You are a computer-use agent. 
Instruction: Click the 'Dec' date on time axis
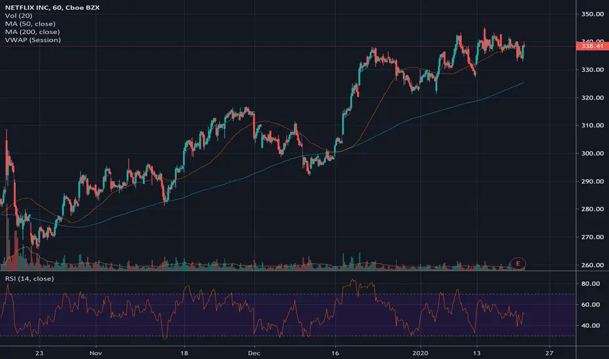pyautogui.click(x=254, y=353)
